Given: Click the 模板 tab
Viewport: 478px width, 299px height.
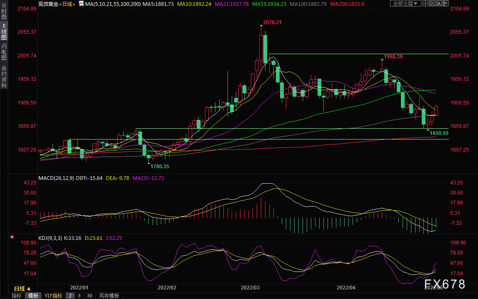Looking at the screenshot, I should (x=33, y=296).
